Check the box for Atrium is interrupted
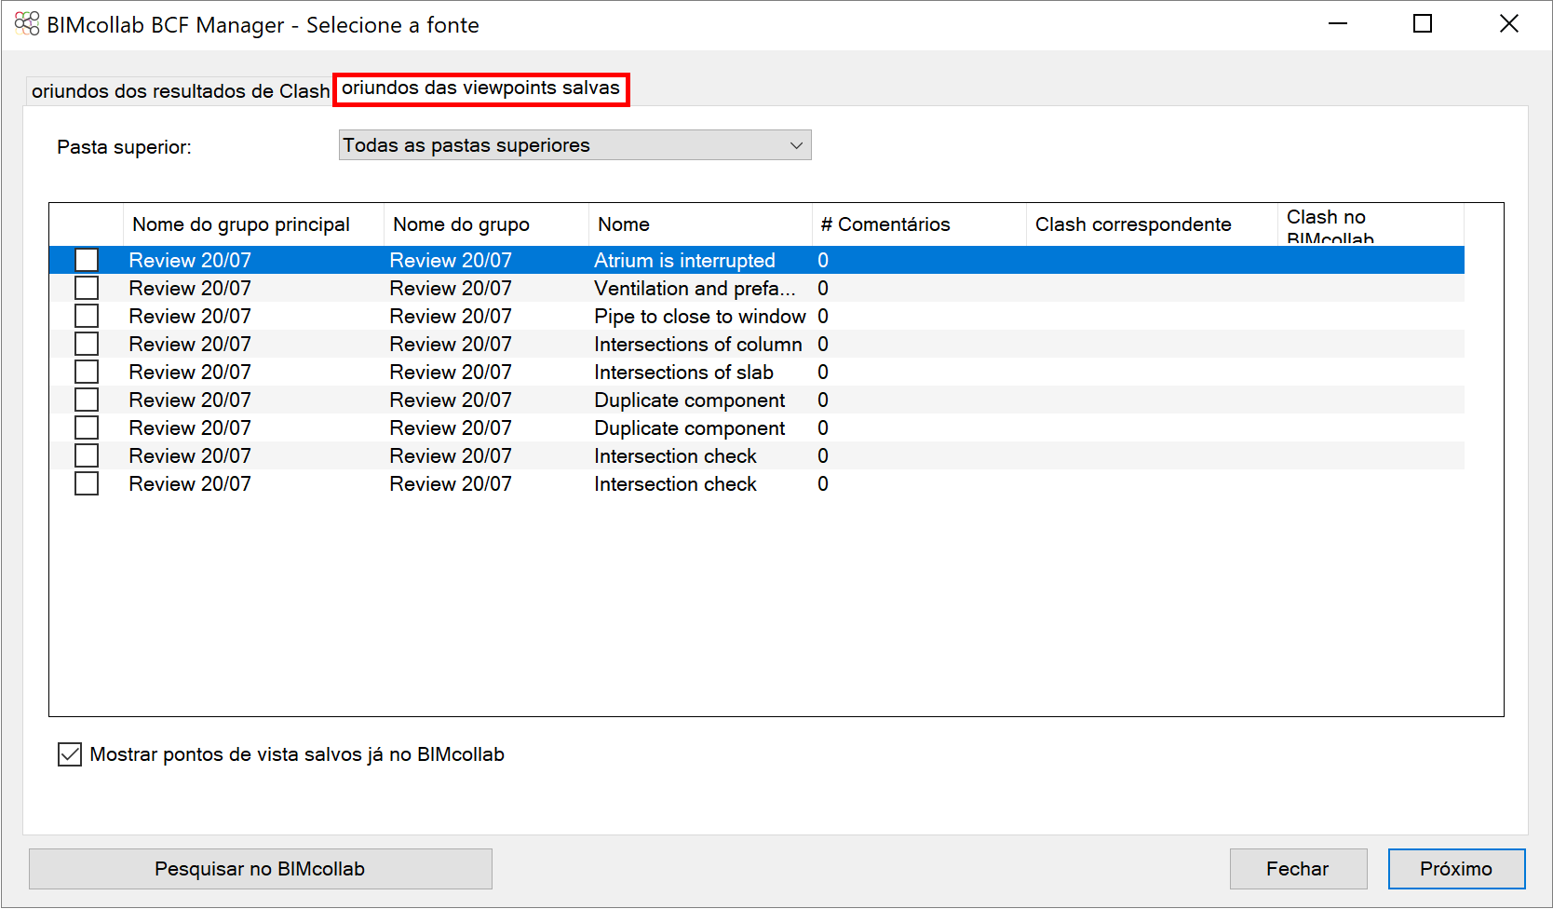 (87, 260)
